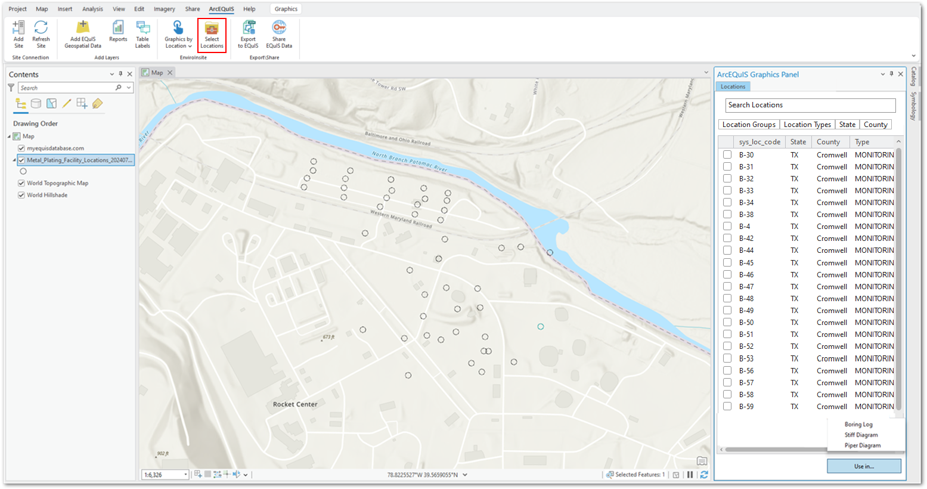
Task: Open the Insert ribbon tab
Action: (65, 9)
